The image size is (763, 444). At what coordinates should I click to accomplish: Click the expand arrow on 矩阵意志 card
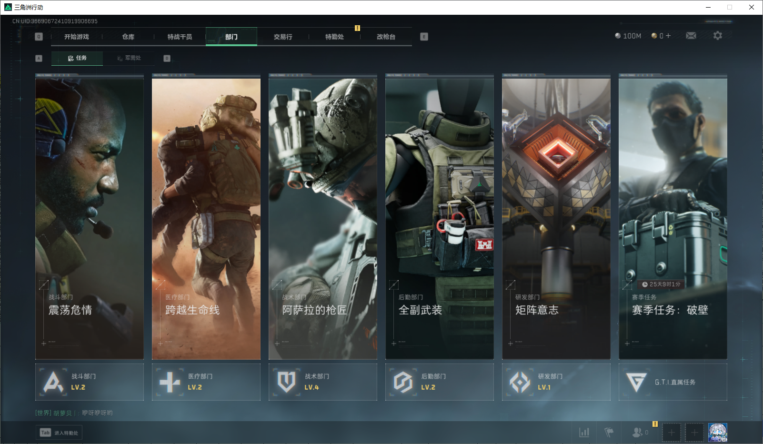pos(511,285)
